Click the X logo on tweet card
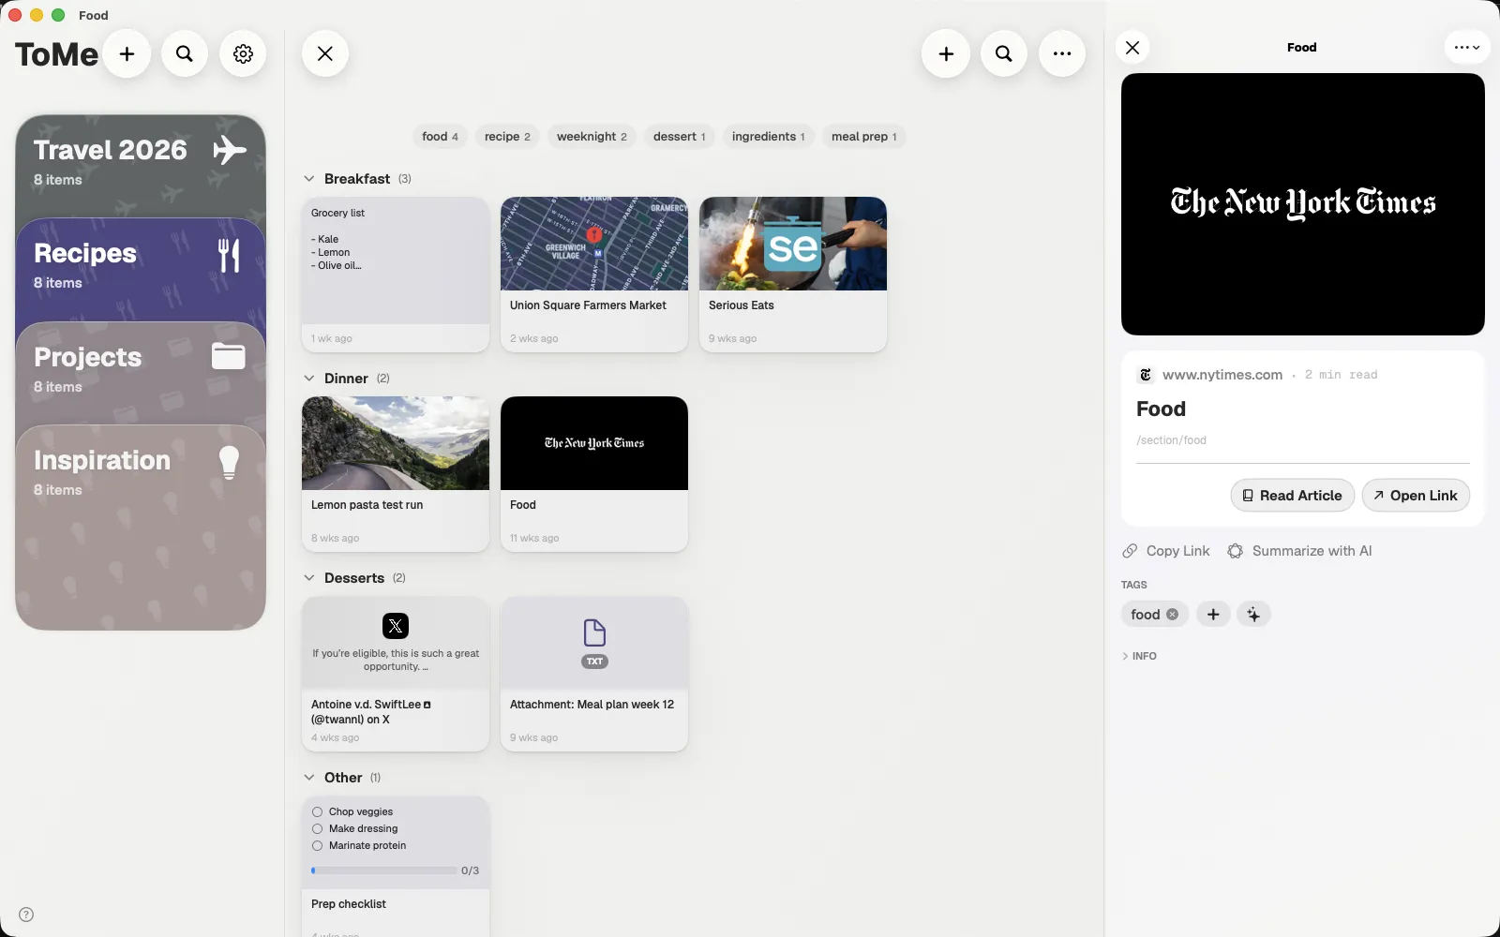This screenshot has height=937, width=1500. point(396,626)
